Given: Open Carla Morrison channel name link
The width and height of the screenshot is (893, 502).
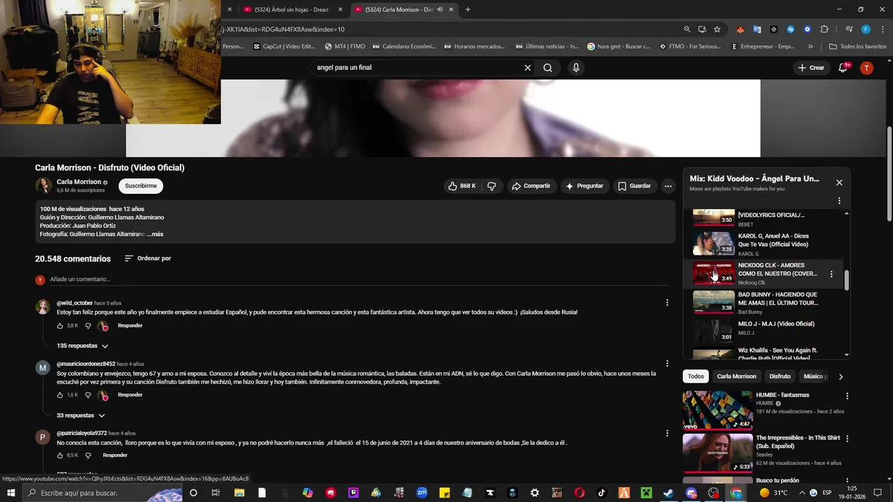Looking at the screenshot, I should 79,182.
